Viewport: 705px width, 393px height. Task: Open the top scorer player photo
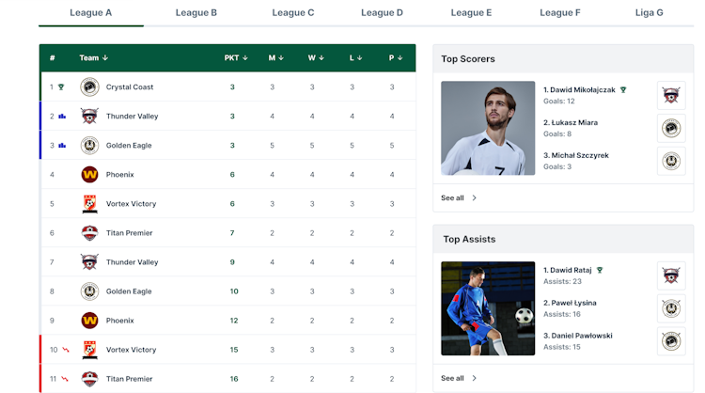pos(488,128)
